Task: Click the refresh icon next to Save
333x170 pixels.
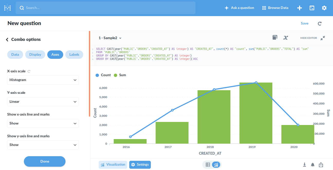Action: [320, 24]
